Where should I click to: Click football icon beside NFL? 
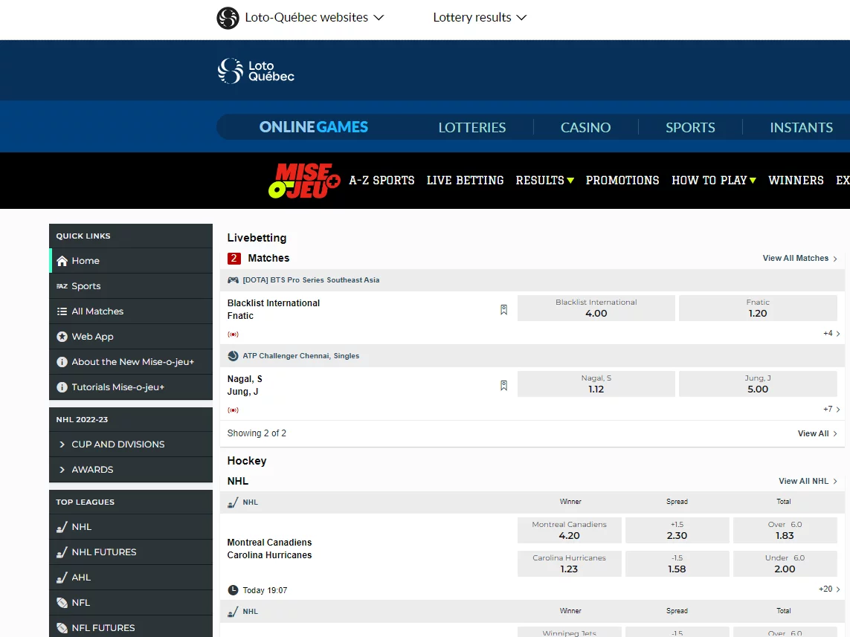(62, 603)
